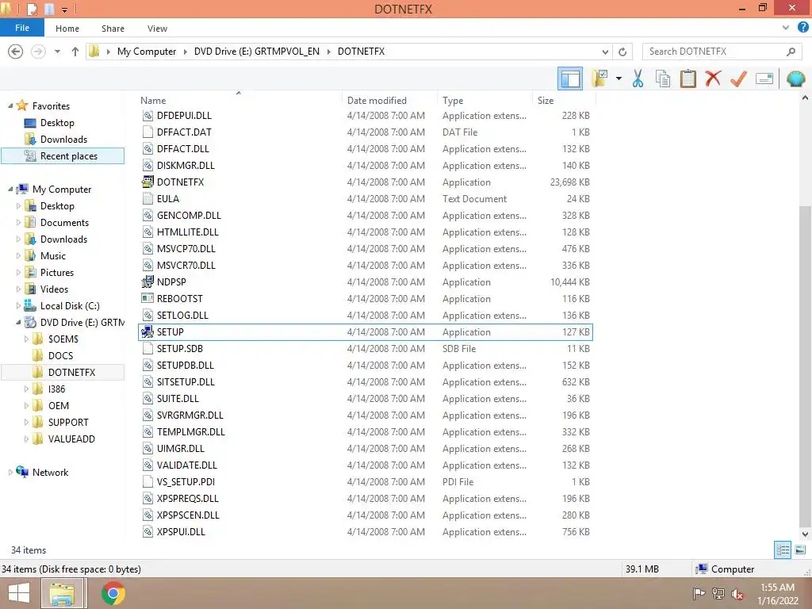Screen dimensions: 812x609
Task: Open the dropdown arrow beside new folder icon
Action: click(619, 79)
